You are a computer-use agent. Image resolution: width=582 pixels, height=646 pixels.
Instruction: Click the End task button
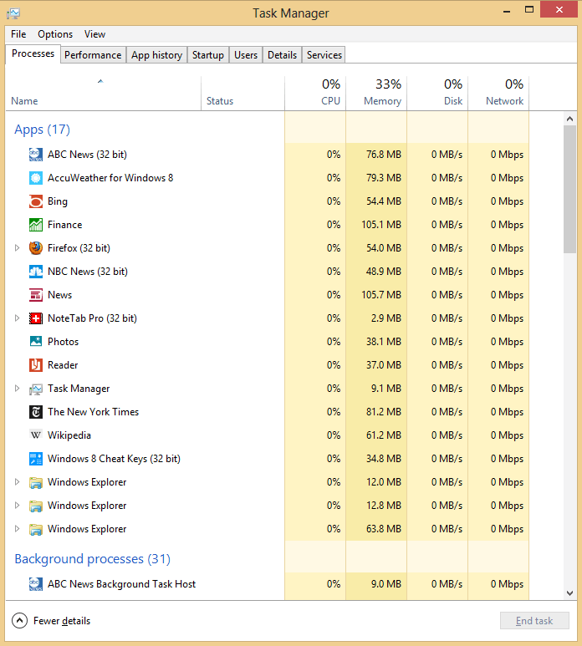click(534, 620)
